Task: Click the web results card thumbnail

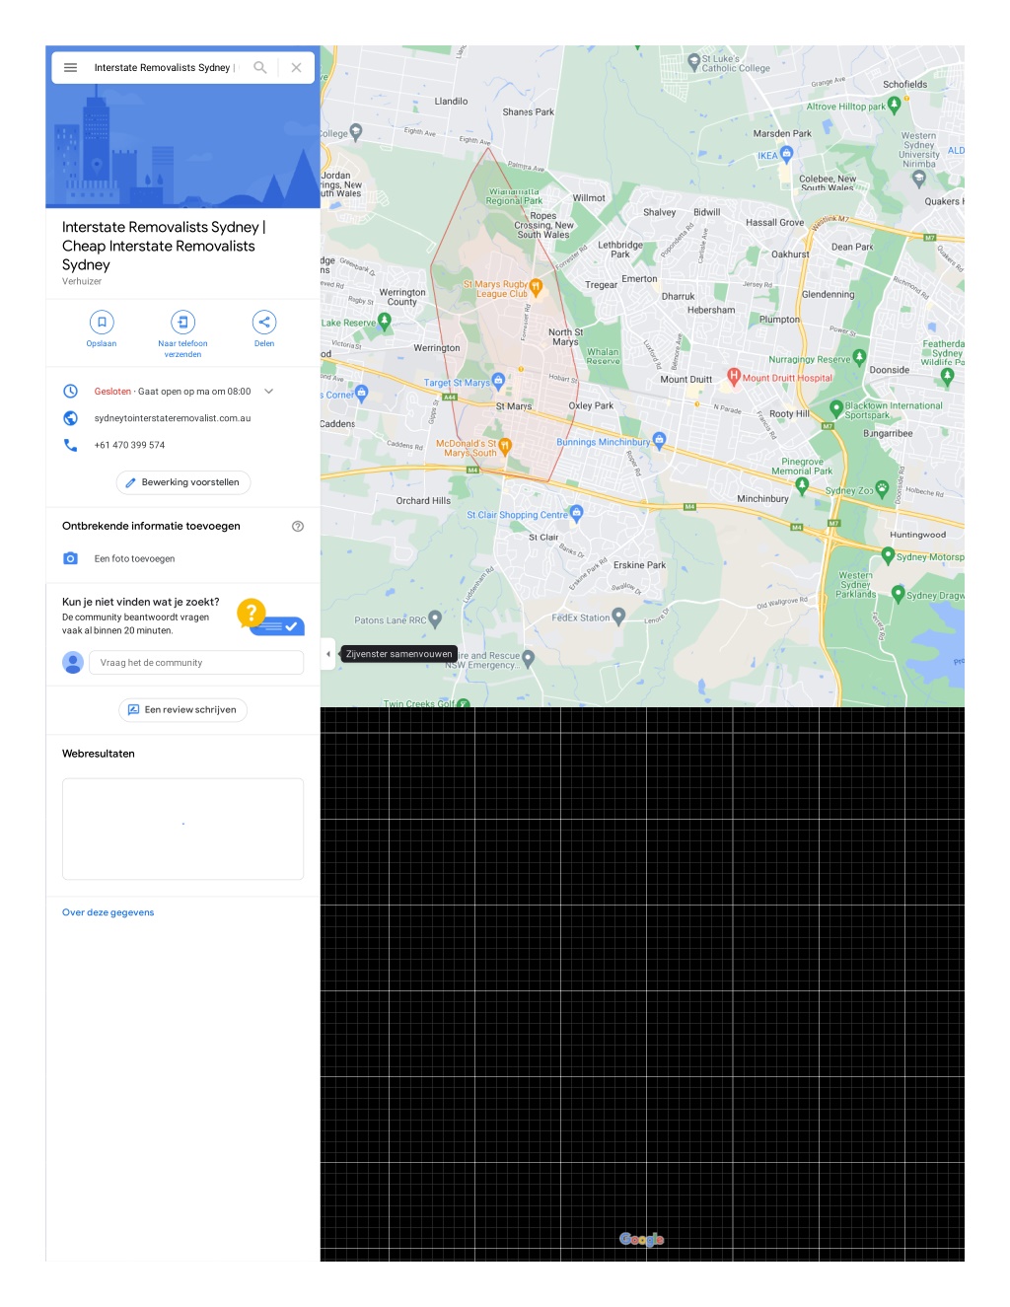Action: [x=183, y=829]
